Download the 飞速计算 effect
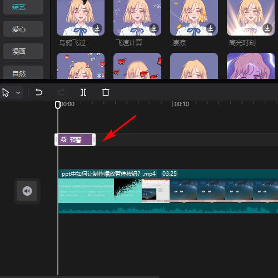 [x=154, y=28]
